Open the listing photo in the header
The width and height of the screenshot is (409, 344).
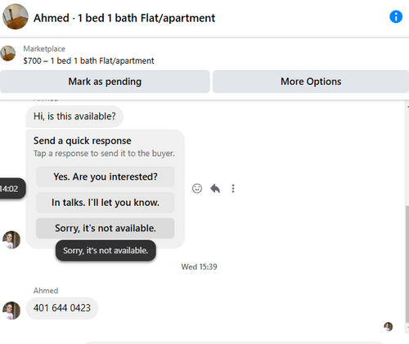[x=16, y=16]
